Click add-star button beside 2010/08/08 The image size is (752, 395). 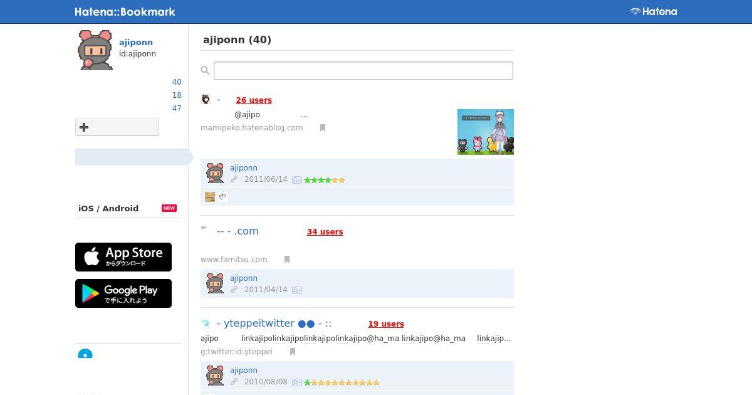297,382
